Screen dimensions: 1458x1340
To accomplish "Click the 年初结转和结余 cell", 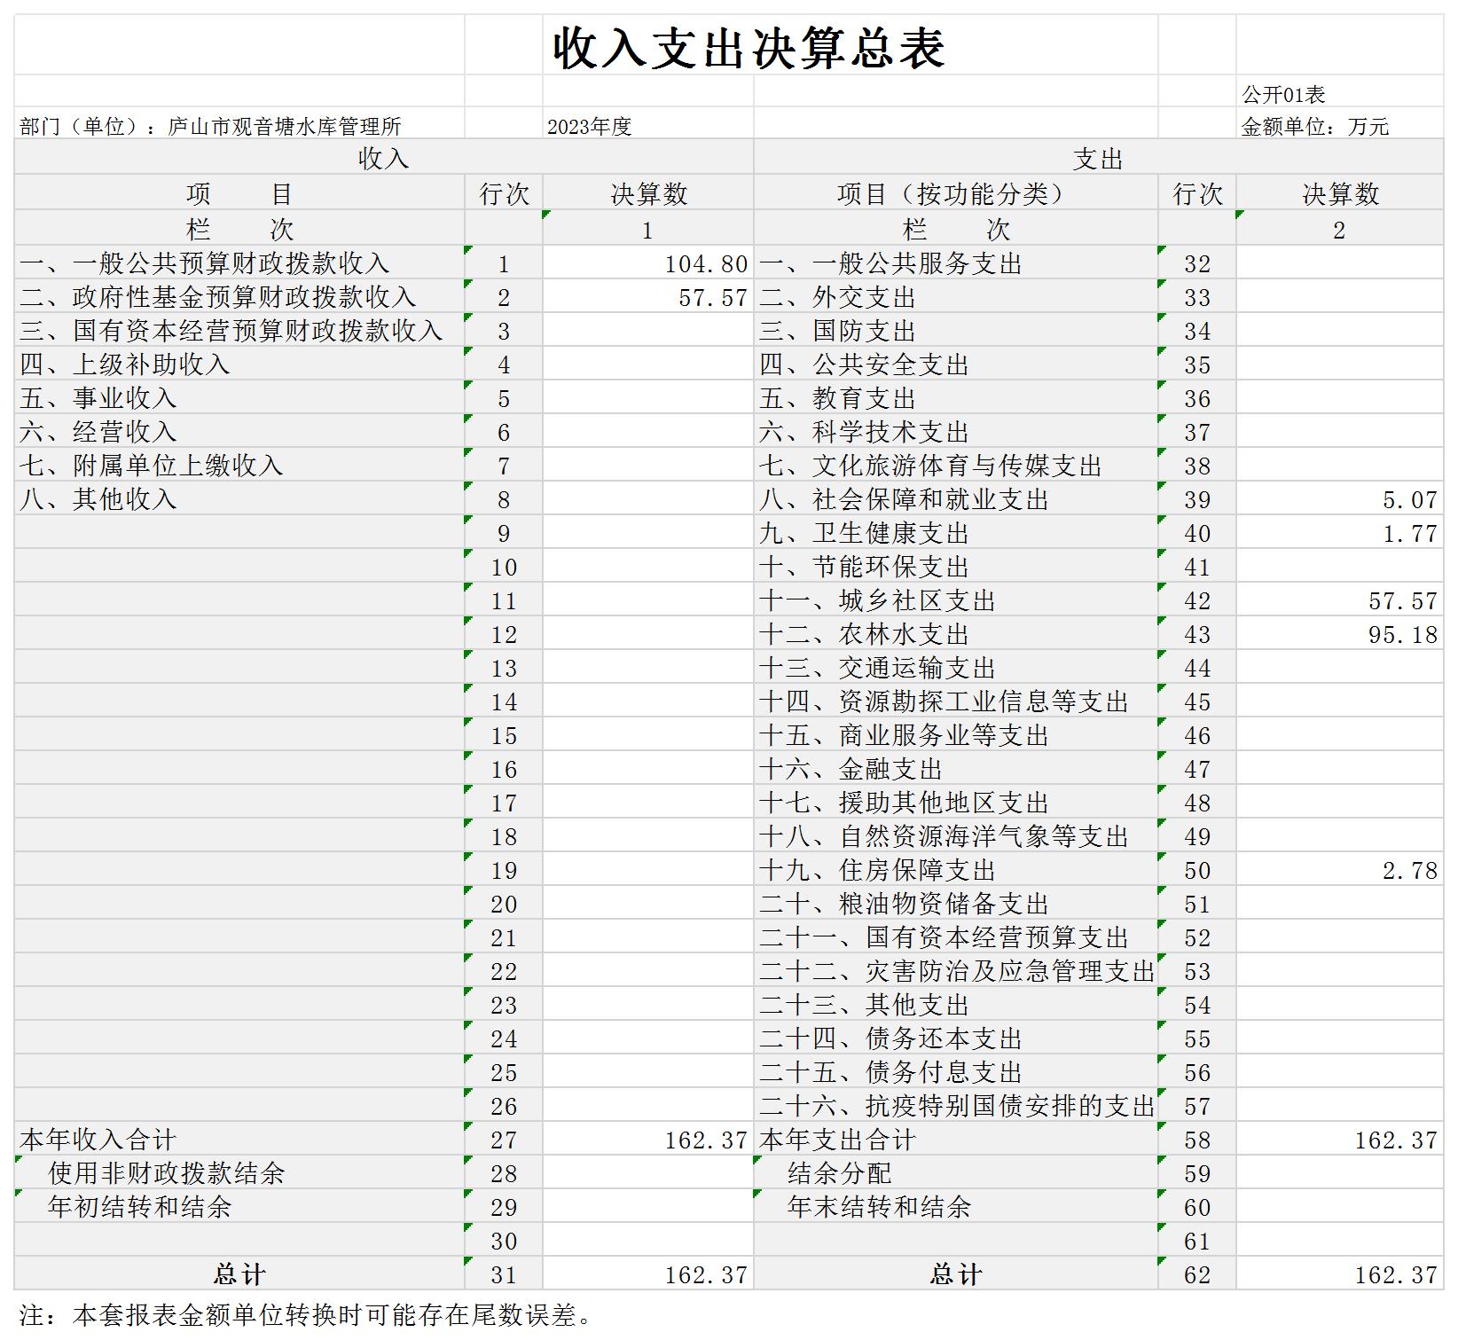I will [140, 1207].
